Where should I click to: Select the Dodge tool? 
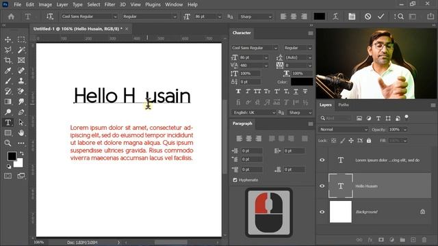(x=8, y=112)
